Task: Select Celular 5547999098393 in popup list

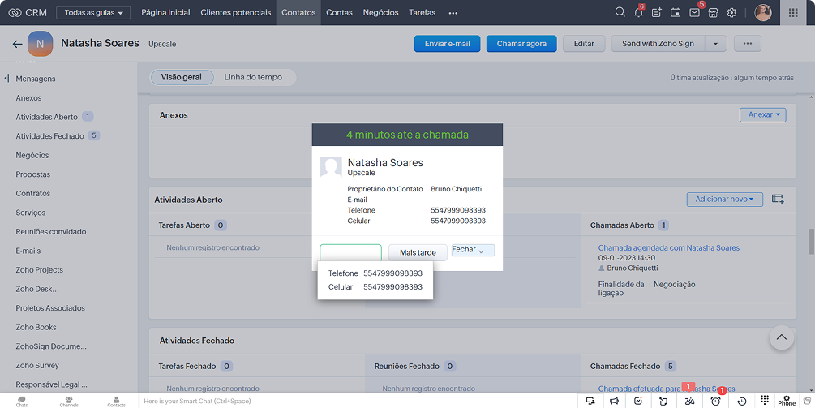Action: [x=375, y=286]
